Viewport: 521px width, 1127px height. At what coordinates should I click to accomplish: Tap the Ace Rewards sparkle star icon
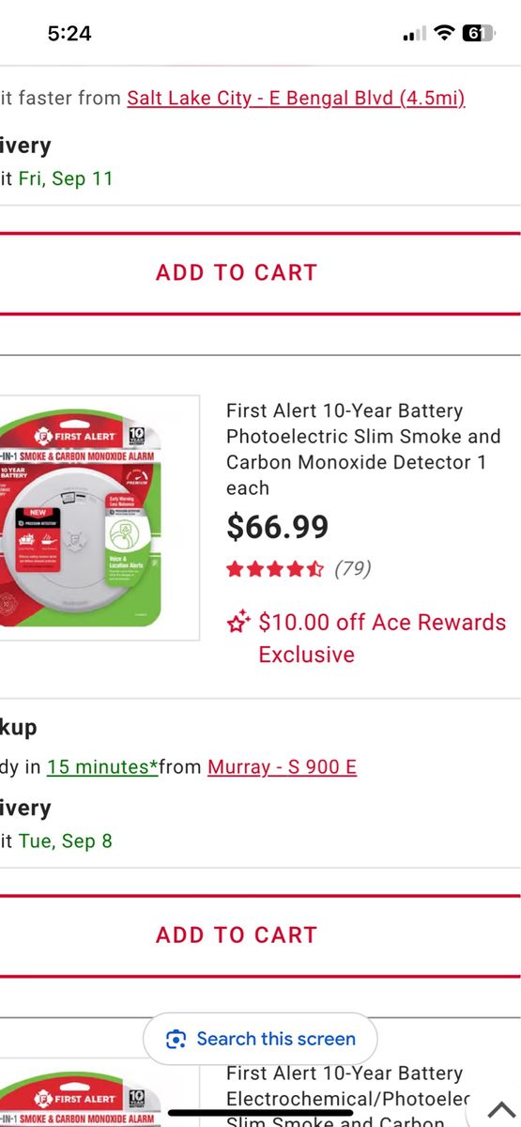(239, 622)
